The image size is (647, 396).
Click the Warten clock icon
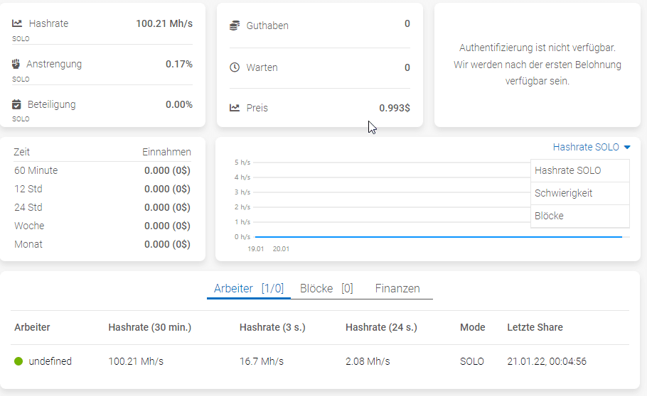[235, 67]
